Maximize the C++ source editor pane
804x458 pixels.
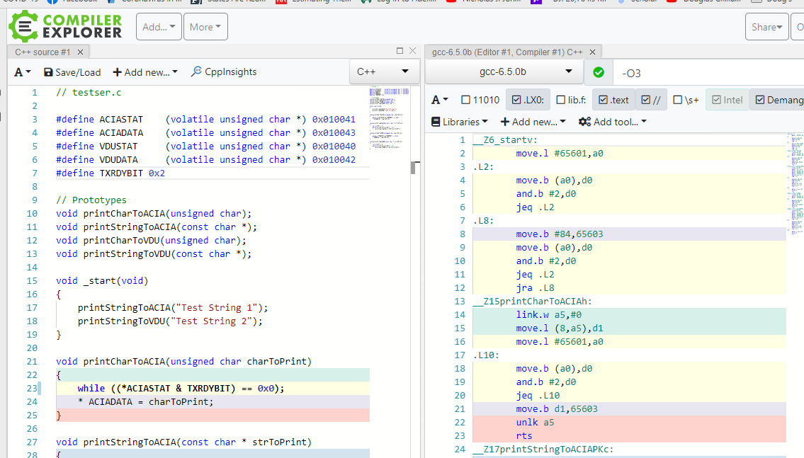point(400,51)
